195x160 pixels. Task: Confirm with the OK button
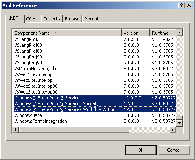pyautogui.click(x=141, y=150)
